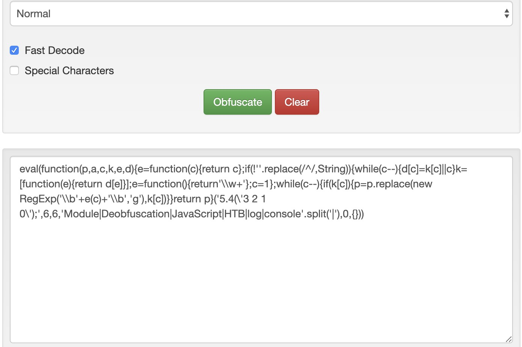522x347 pixels.
Task: Click 'String' in the replace call
Action: point(331,169)
